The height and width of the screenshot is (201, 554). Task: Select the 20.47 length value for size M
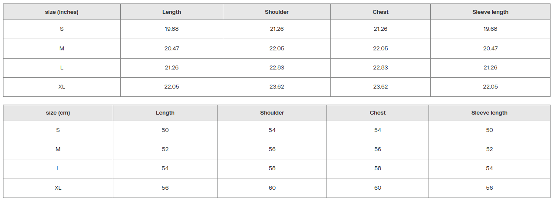click(x=171, y=49)
